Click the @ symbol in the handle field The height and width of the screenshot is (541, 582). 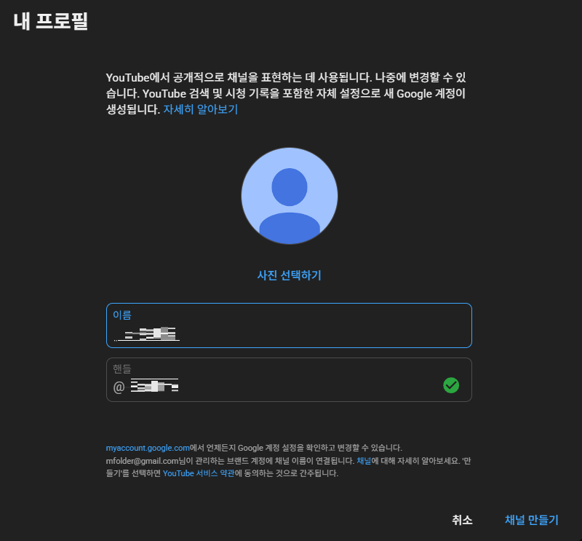coord(119,387)
